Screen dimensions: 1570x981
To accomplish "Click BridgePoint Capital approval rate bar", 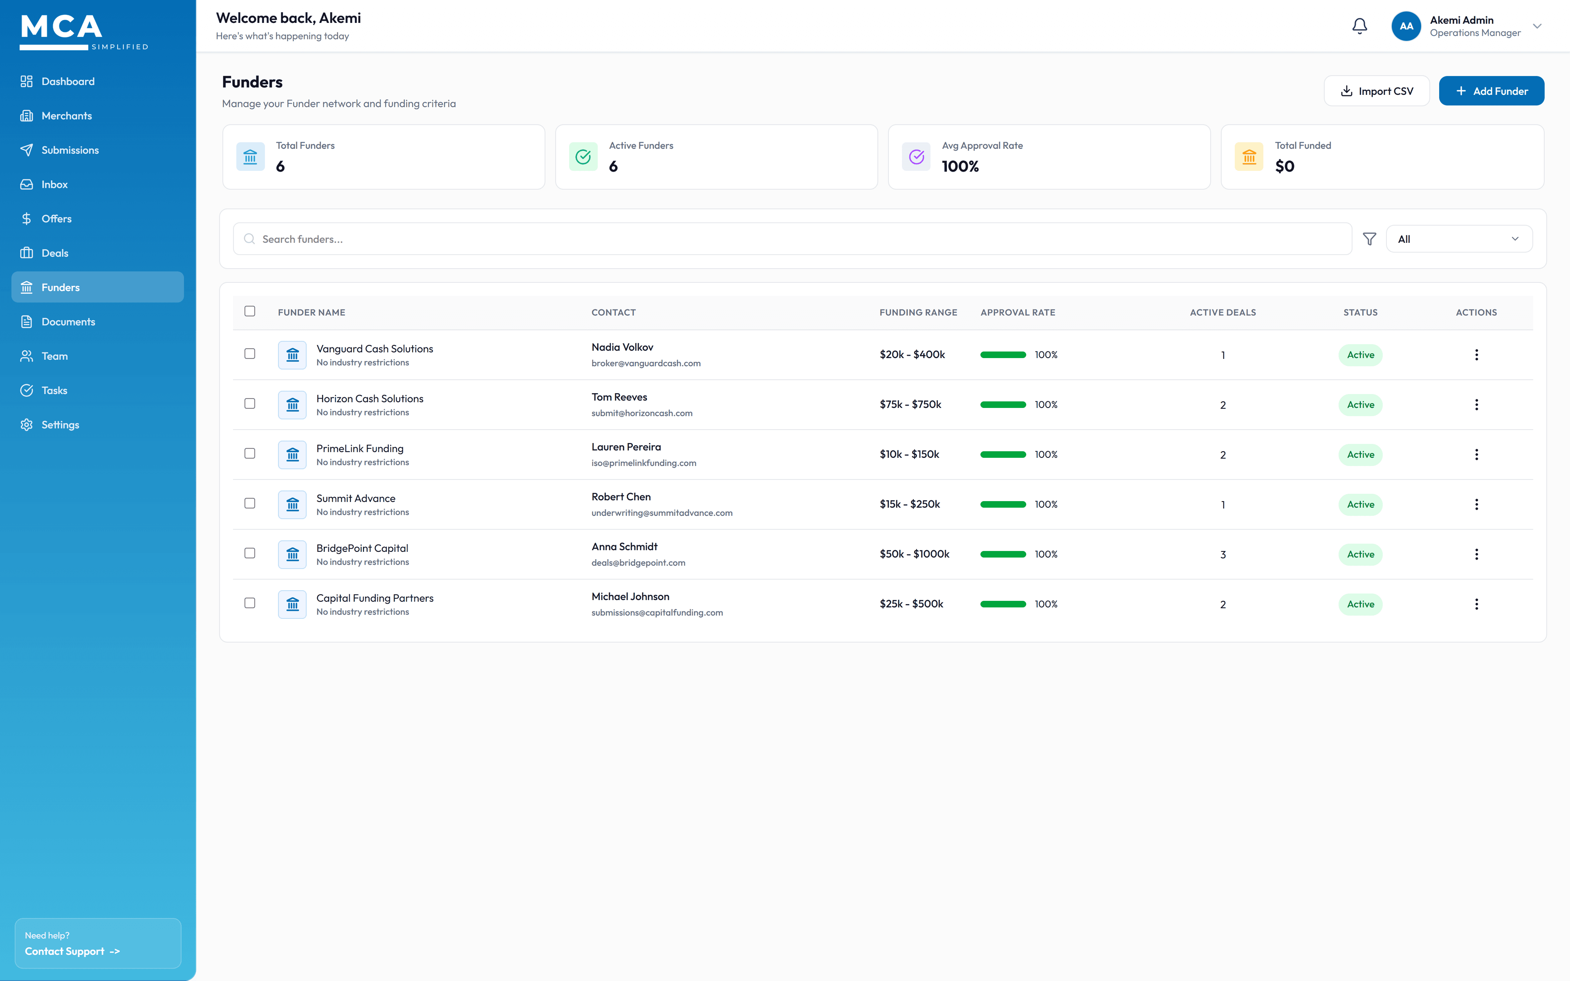I will 1003,554.
